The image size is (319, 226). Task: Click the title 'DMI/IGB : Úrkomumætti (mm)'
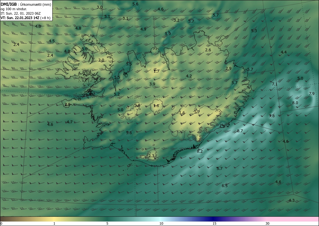pyautogui.click(x=26, y=4)
